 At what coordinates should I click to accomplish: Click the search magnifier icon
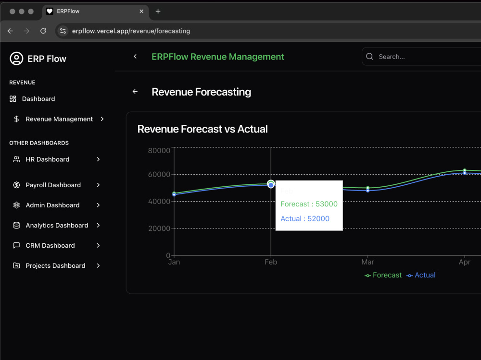369,57
